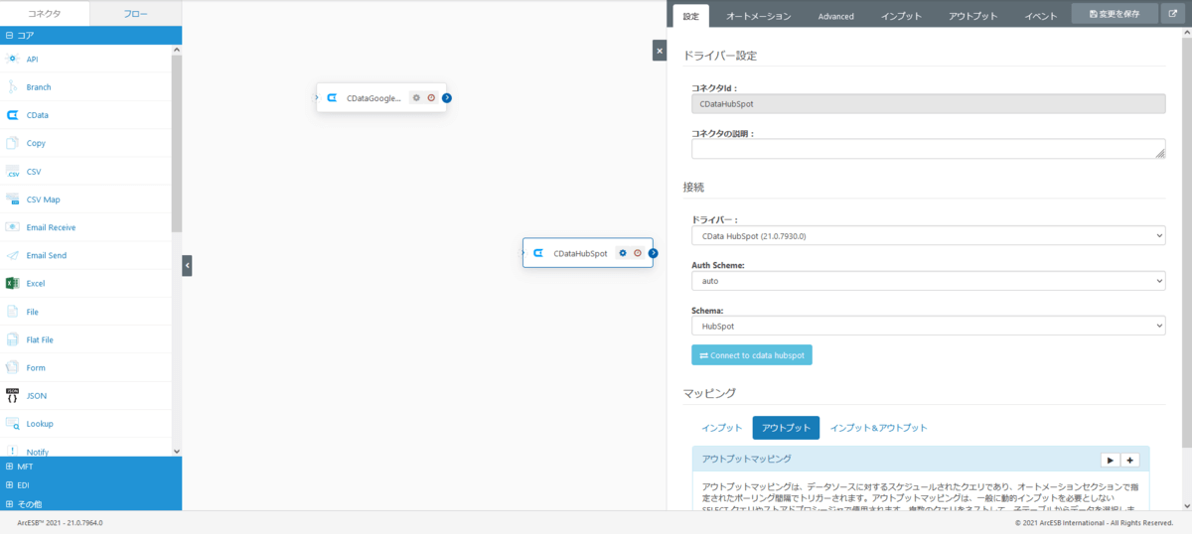
Task: Choose the Copy connector icon
Action: pos(13,143)
